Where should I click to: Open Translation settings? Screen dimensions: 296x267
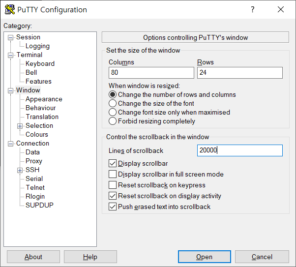coord(42,117)
